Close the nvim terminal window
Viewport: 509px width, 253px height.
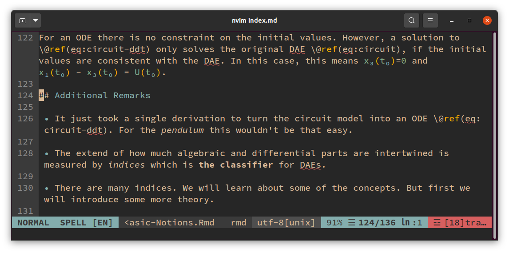[487, 20]
